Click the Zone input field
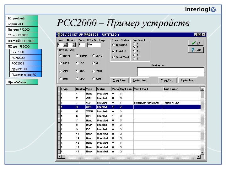226x169 pixels. click(82, 45)
